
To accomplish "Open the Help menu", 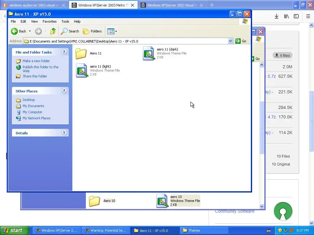I will [77, 21].
